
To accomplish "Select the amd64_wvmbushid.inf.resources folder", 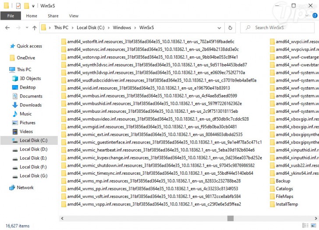I will tap(152, 104).
